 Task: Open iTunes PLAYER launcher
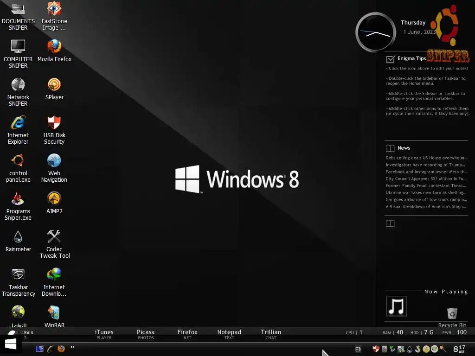pyautogui.click(x=104, y=334)
